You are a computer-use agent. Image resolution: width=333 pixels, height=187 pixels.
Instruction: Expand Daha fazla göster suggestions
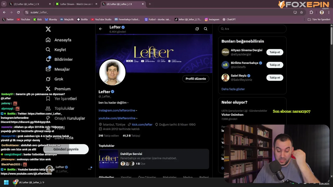233,89
